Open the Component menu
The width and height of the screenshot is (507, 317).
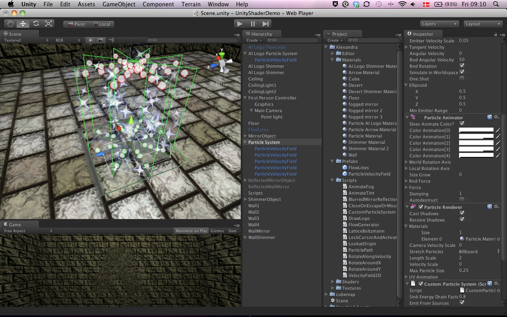(158, 4)
